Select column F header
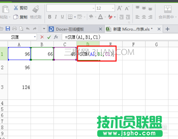178x139 pixels. click(x=133, y=45)
